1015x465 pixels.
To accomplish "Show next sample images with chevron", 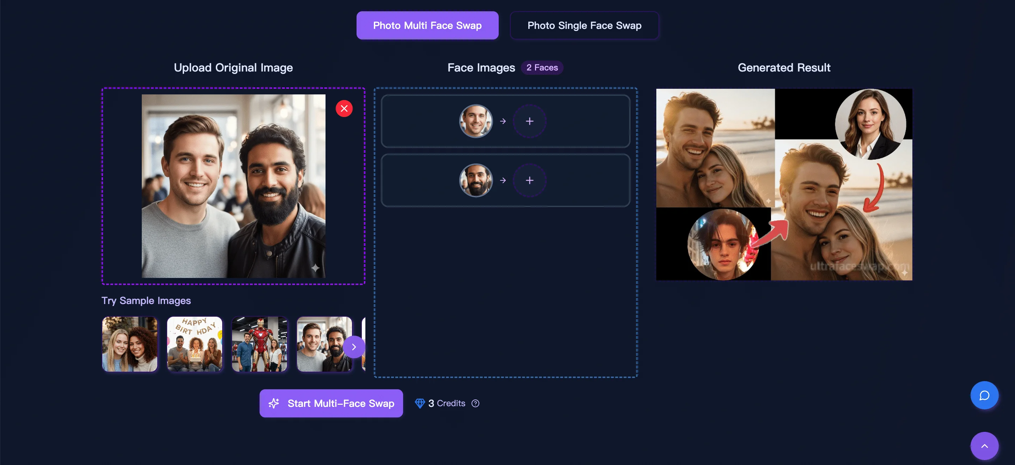I will tap(353, 347).
